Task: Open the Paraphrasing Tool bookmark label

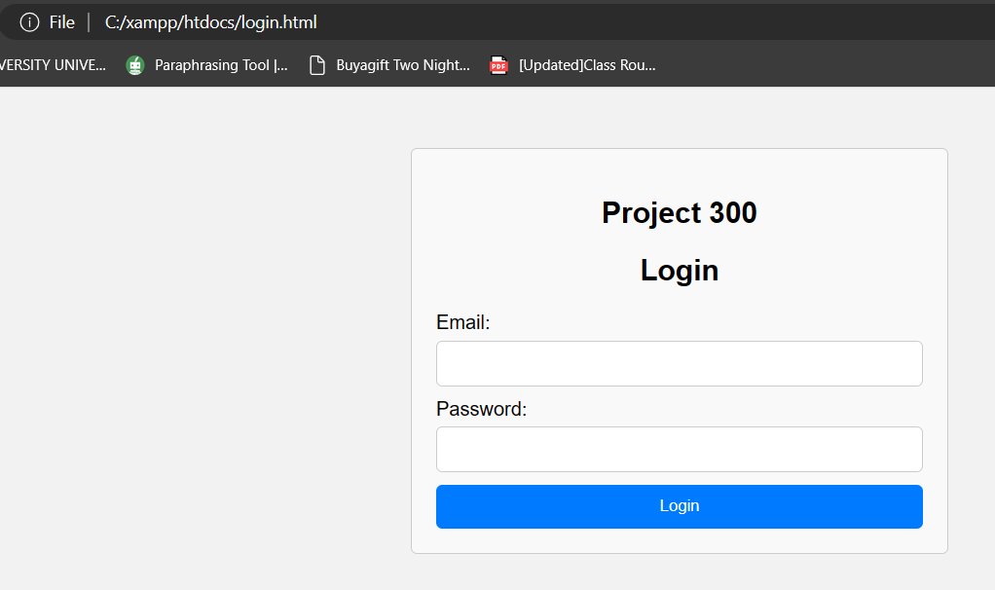Action: point(221,65)
